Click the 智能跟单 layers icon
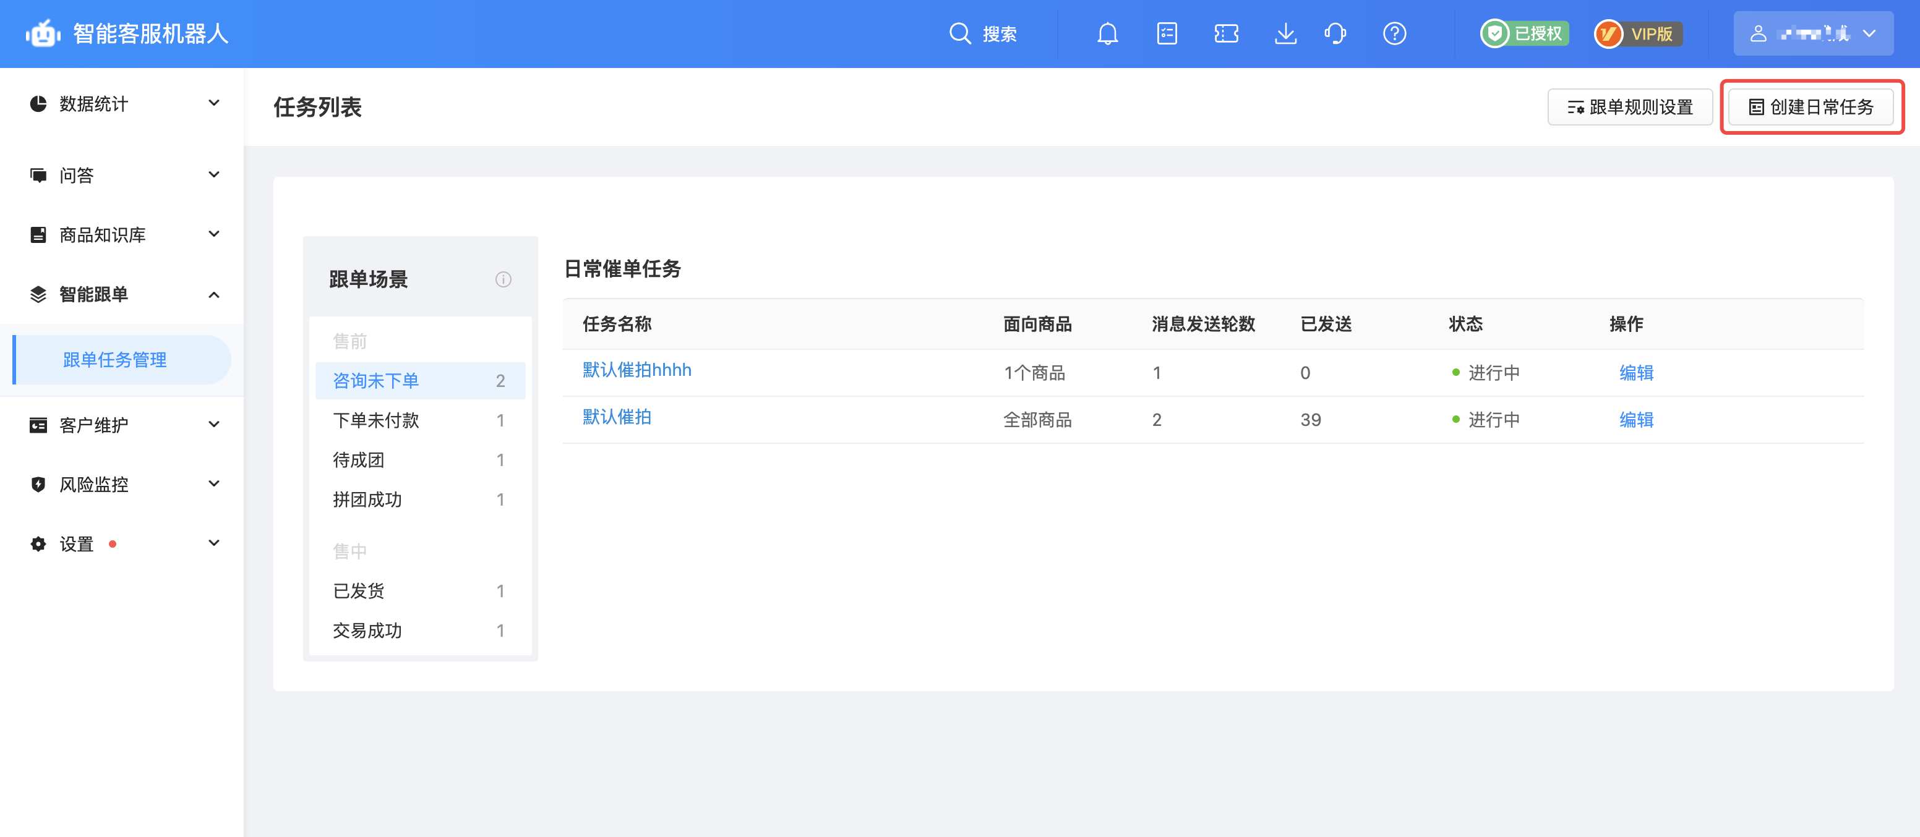This screenshot has width=1920, height=837. coord(38,294)
